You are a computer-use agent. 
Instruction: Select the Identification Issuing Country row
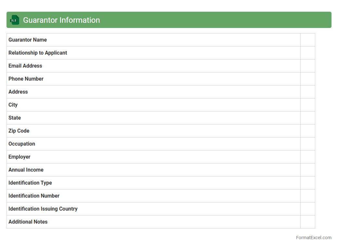(x=43, y=209)
